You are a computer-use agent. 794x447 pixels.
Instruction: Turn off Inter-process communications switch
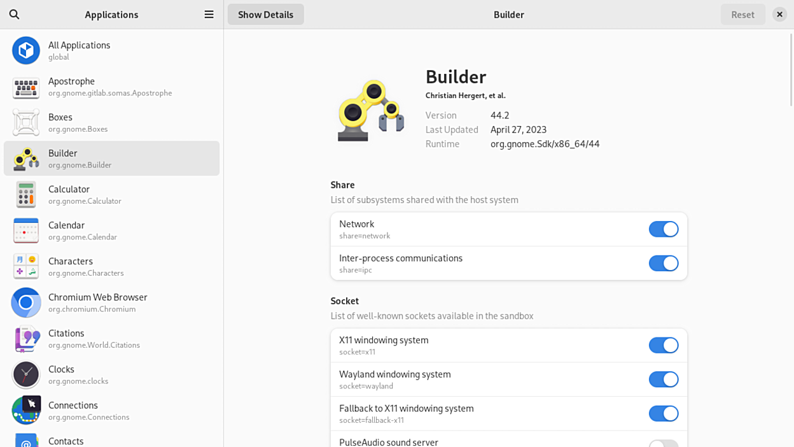click(663, 263)
